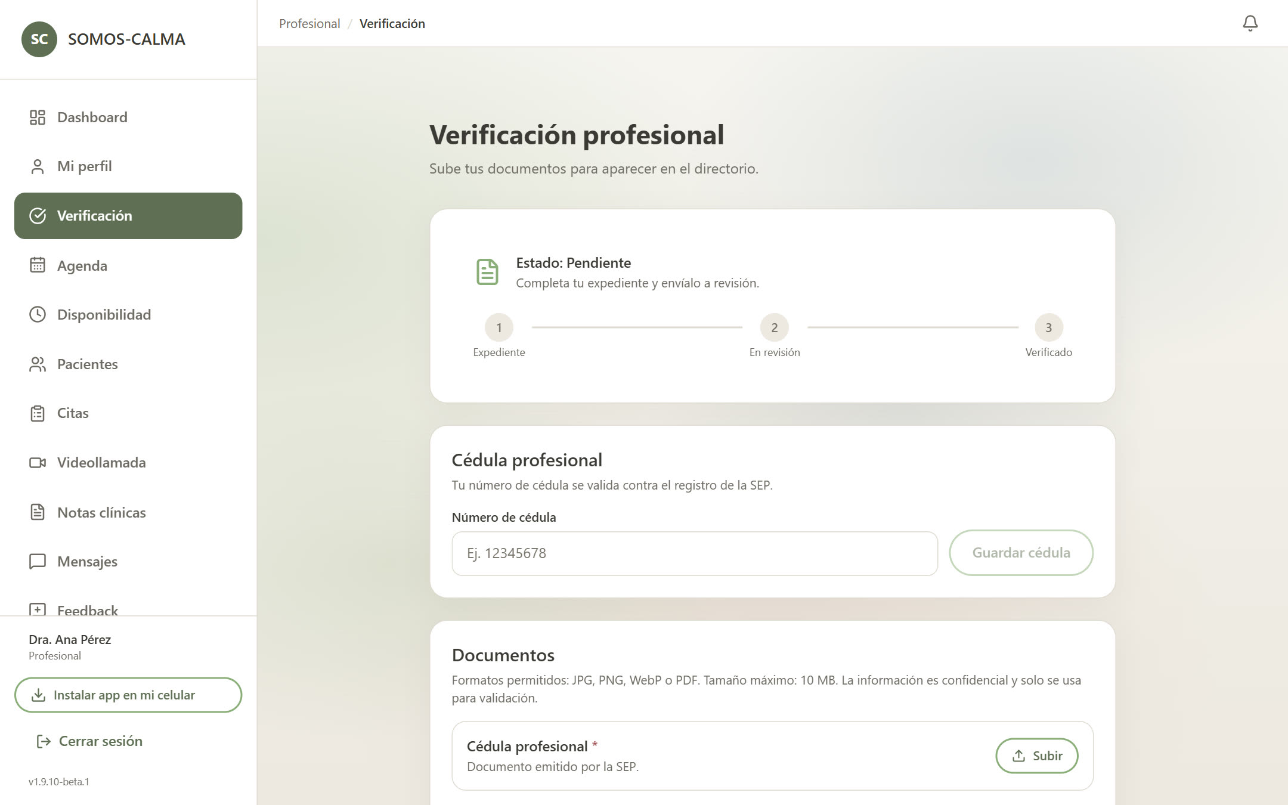The image size is (1288, 805).
Task: Click the Estado: Pendiente status text
Action: pos(573,263)
